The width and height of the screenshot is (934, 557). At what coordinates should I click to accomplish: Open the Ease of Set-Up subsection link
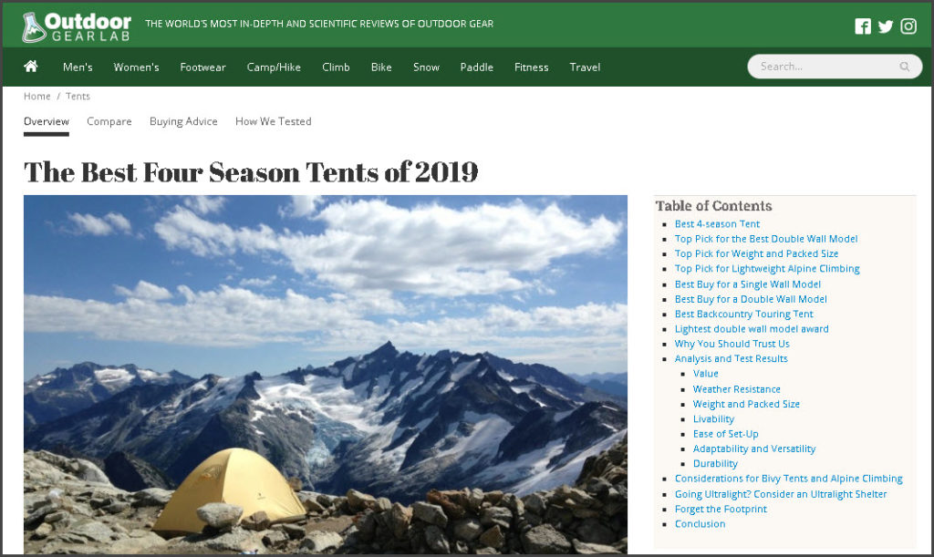[725, 435]
